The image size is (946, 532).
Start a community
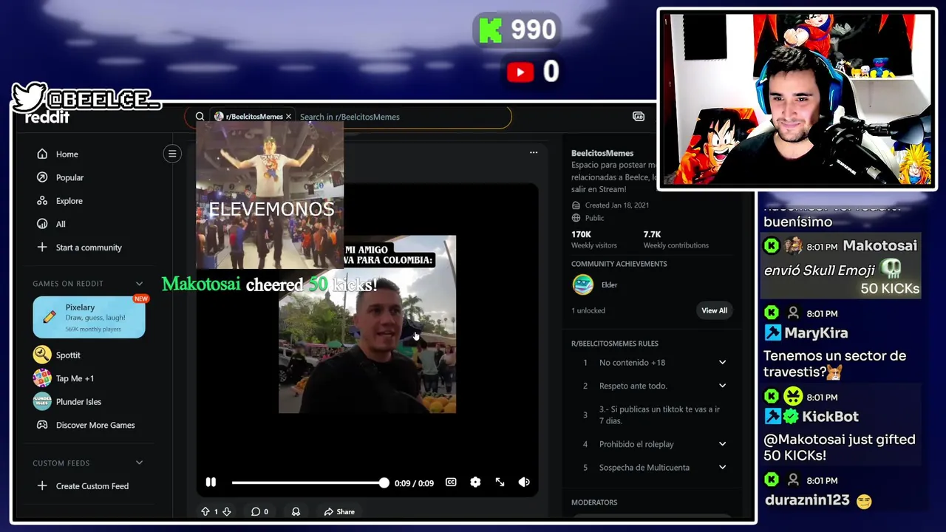[79, 248]
